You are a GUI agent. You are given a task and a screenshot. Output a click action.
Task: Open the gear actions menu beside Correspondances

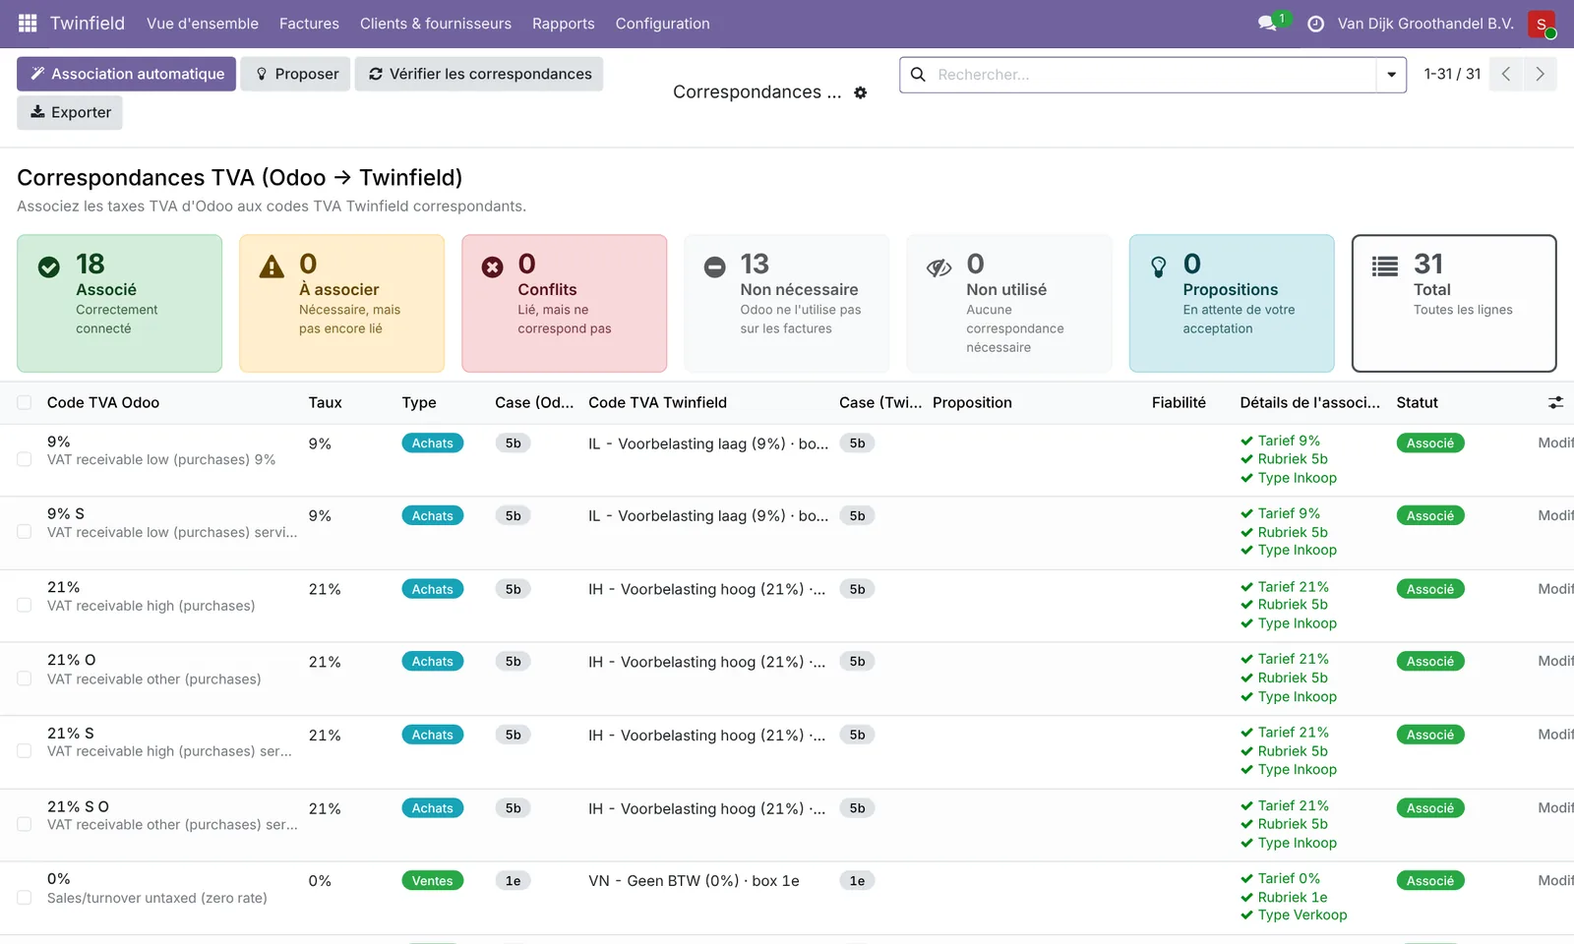[x=861, y=92]
